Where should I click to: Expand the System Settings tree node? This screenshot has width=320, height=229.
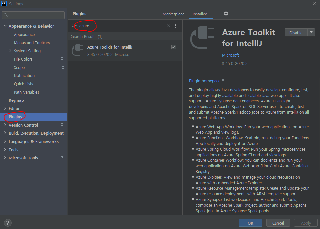[10, 51]
